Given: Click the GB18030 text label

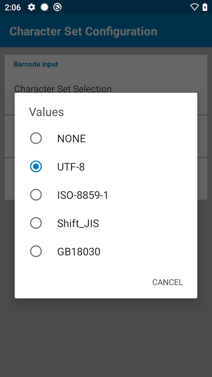Looking at the screenshot, I should pyautogui.click(x=79, y=252).
